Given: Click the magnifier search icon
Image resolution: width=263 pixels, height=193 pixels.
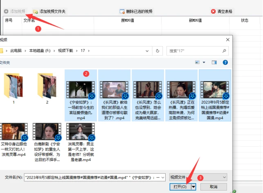Looking at the screenshot, I should (224, 51).
